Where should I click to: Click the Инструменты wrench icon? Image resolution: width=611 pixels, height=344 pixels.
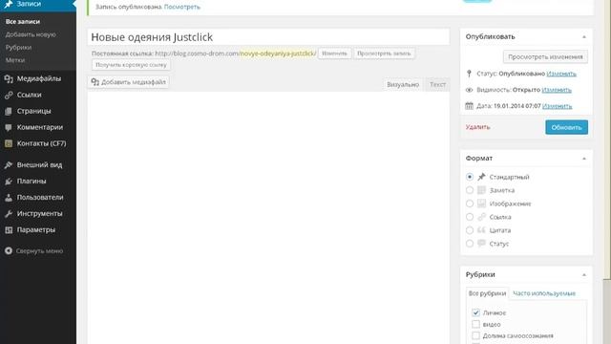coord(9,214)
